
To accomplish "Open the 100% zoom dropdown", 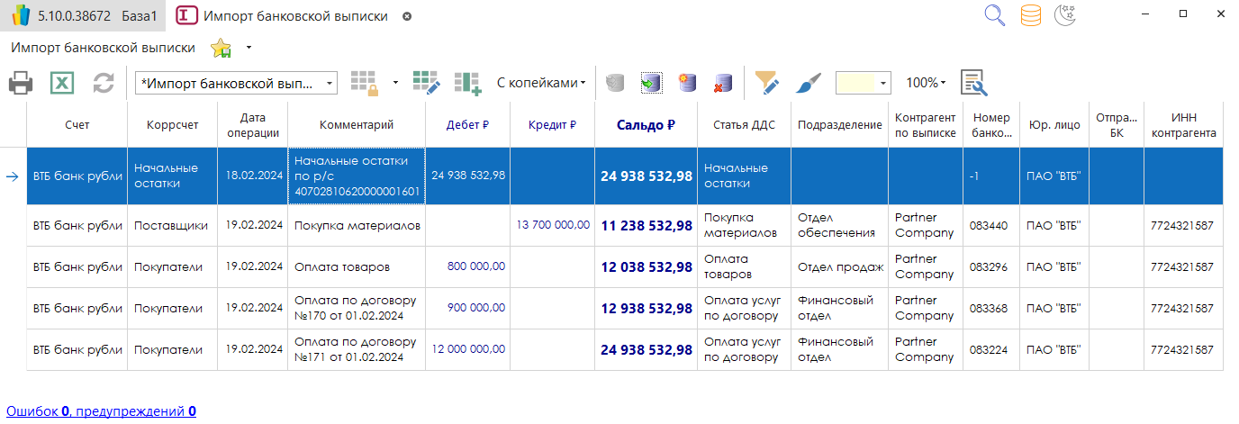I will tap(926, 83).
